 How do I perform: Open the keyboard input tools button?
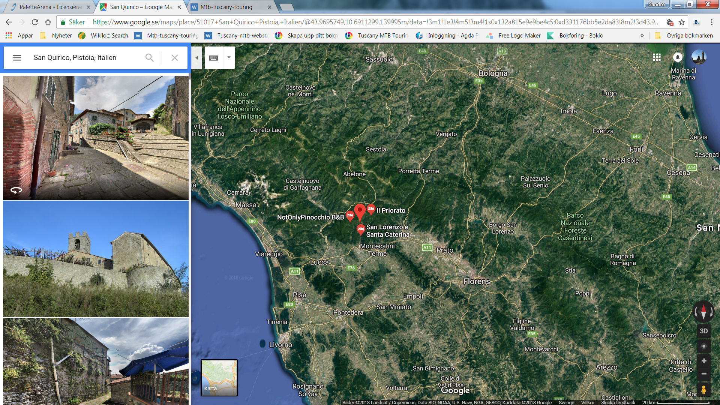[214, 58]
